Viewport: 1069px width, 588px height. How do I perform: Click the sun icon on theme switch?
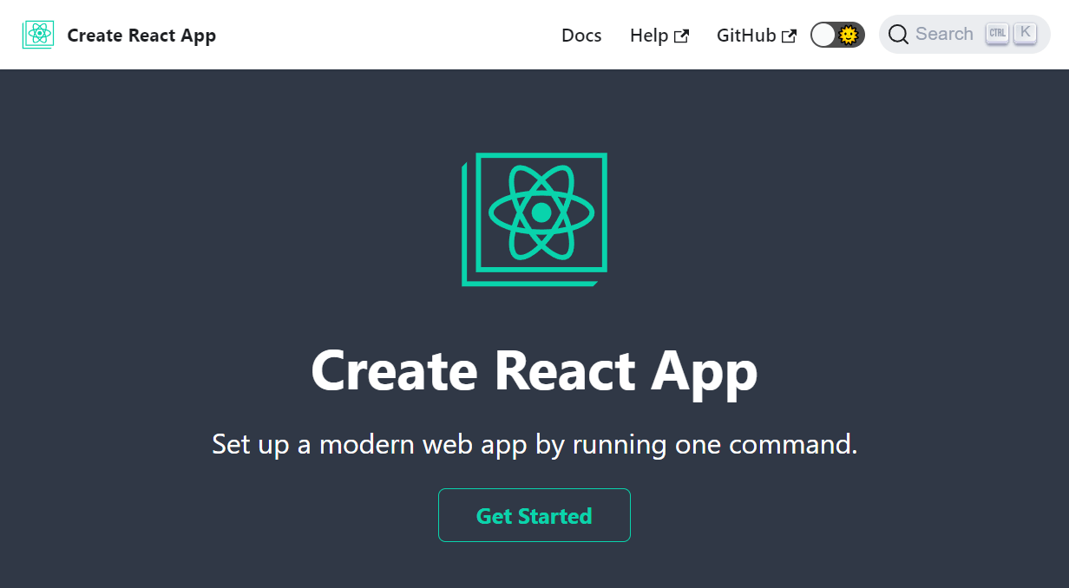849,36
